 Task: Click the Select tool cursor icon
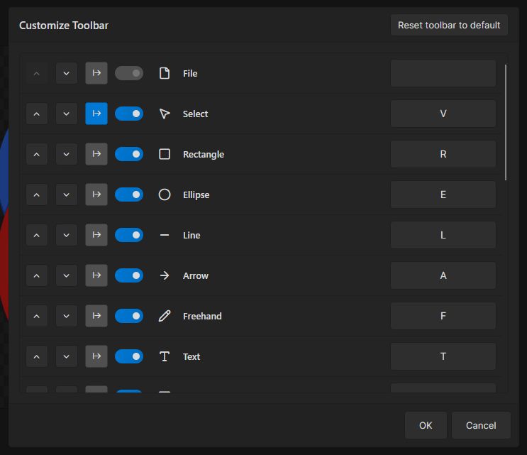[165, 114]
